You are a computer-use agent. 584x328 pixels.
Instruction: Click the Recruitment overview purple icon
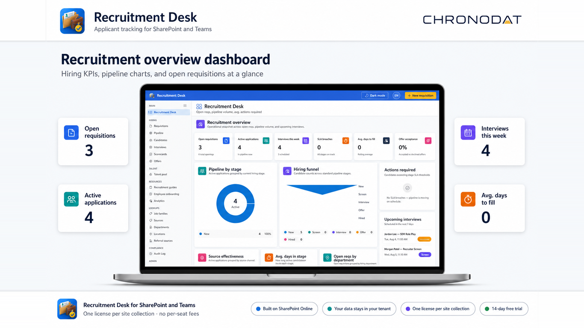(x=200, y=124)
